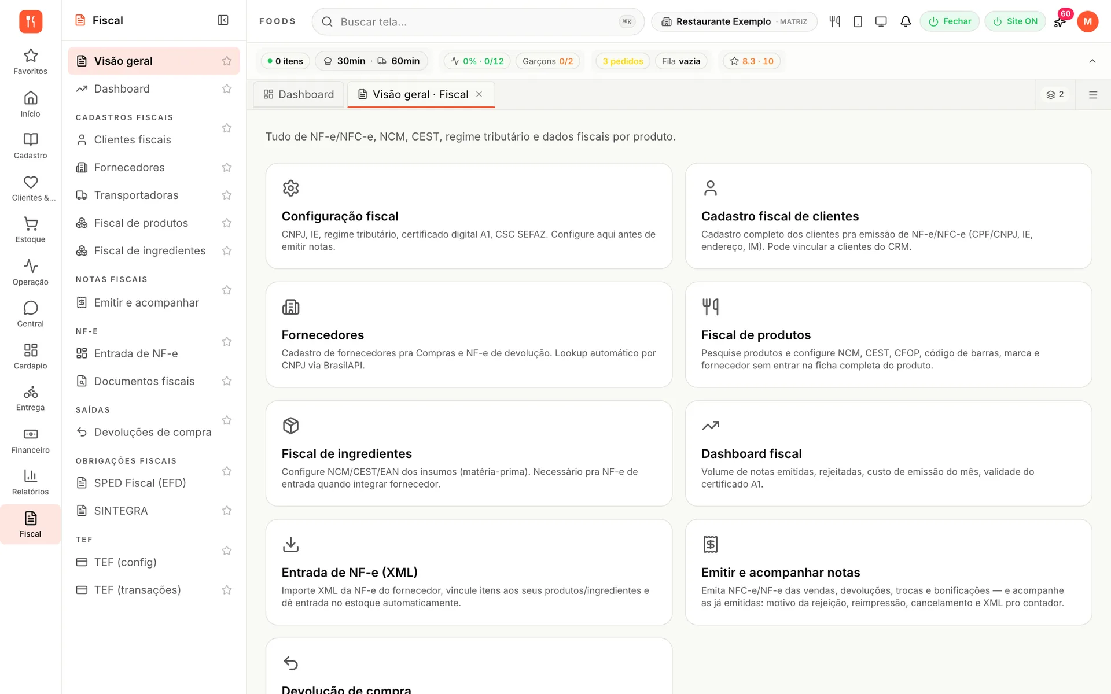Toggle favorite star for Dashboard
1111x694 pixels.
click(x=227, y=88)
